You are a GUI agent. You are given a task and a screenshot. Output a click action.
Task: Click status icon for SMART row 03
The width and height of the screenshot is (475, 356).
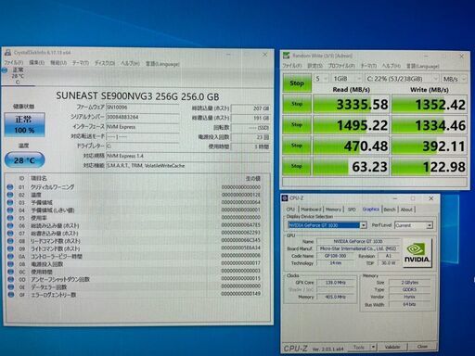pyautogui.click(x=10, y=202)
